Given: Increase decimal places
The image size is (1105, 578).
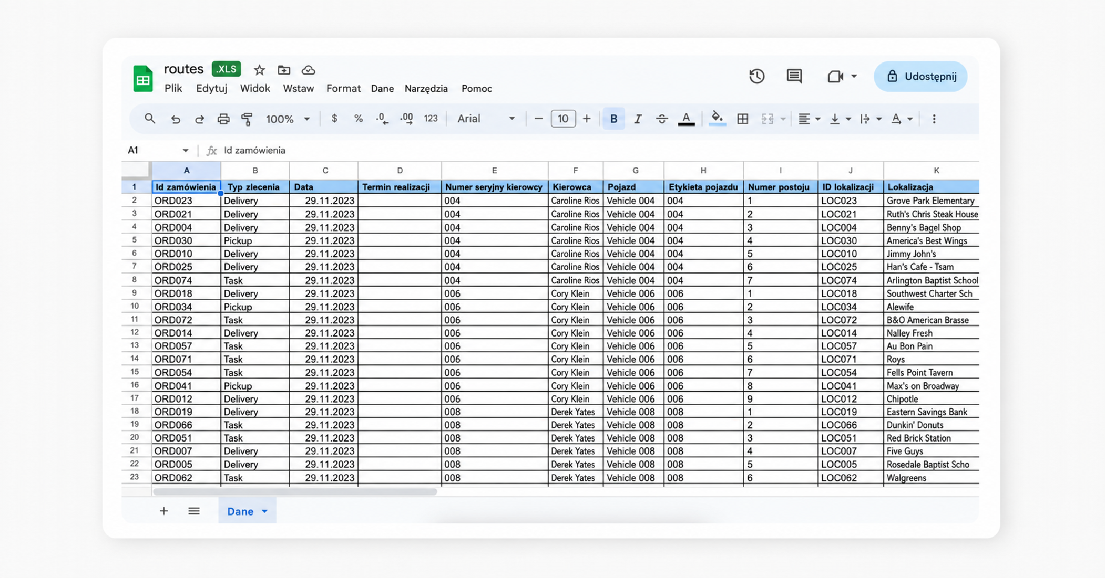Looking at the screenshot, I should [x=406, y=119].
